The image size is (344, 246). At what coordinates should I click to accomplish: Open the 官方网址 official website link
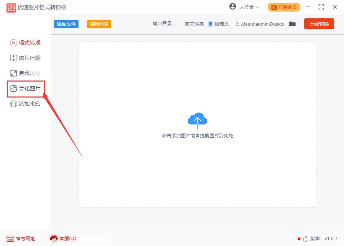click(20, 239)
